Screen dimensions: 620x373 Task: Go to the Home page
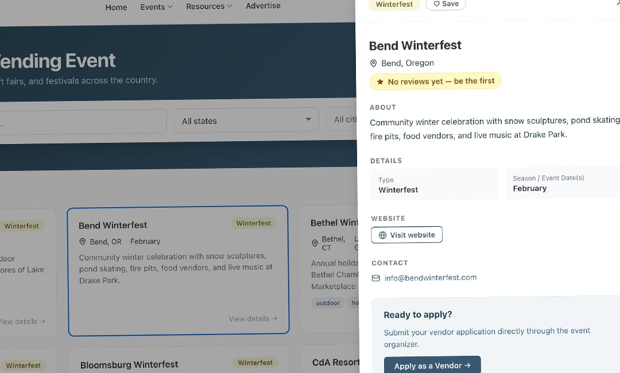pos(116,7)
